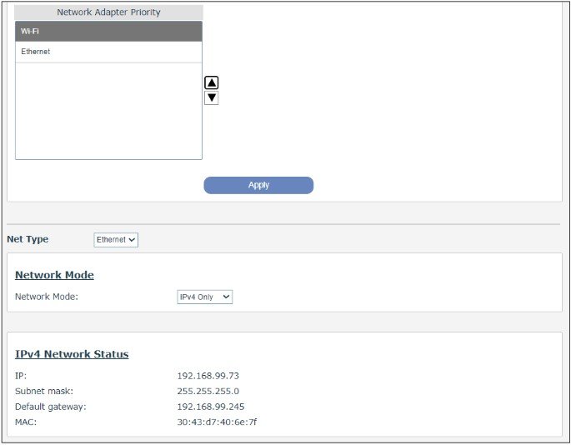Open the Net Type dropdown

coord(116,240)
